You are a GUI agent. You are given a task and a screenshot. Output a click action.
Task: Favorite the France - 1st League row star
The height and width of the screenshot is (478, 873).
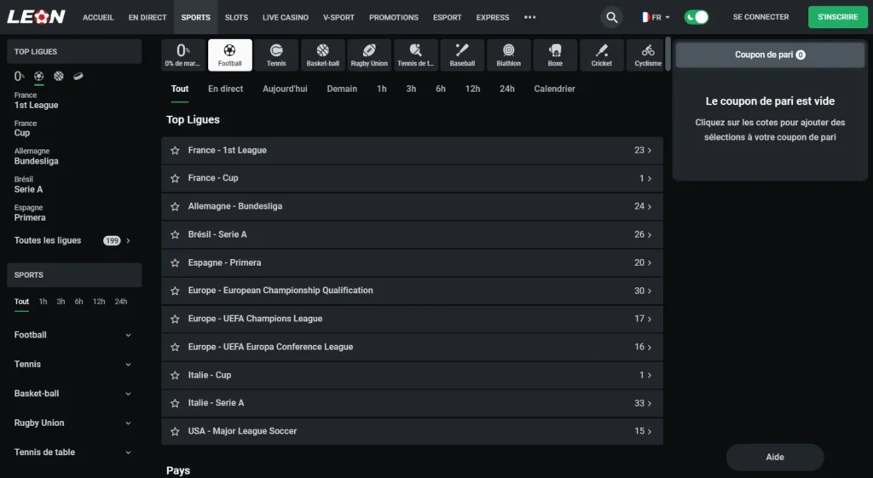(x=175, y=150)
